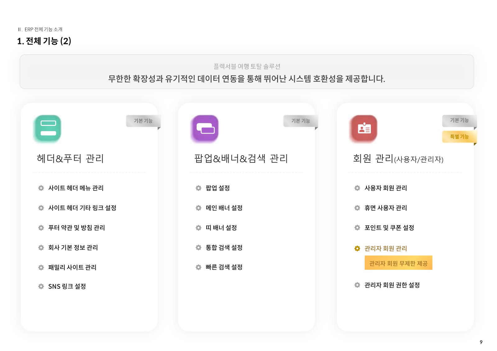Click gear icon beside 사이트 헤더 메뉴 관리
The height and width of the screenshot is (351, 497).
[x=41, y=188]
